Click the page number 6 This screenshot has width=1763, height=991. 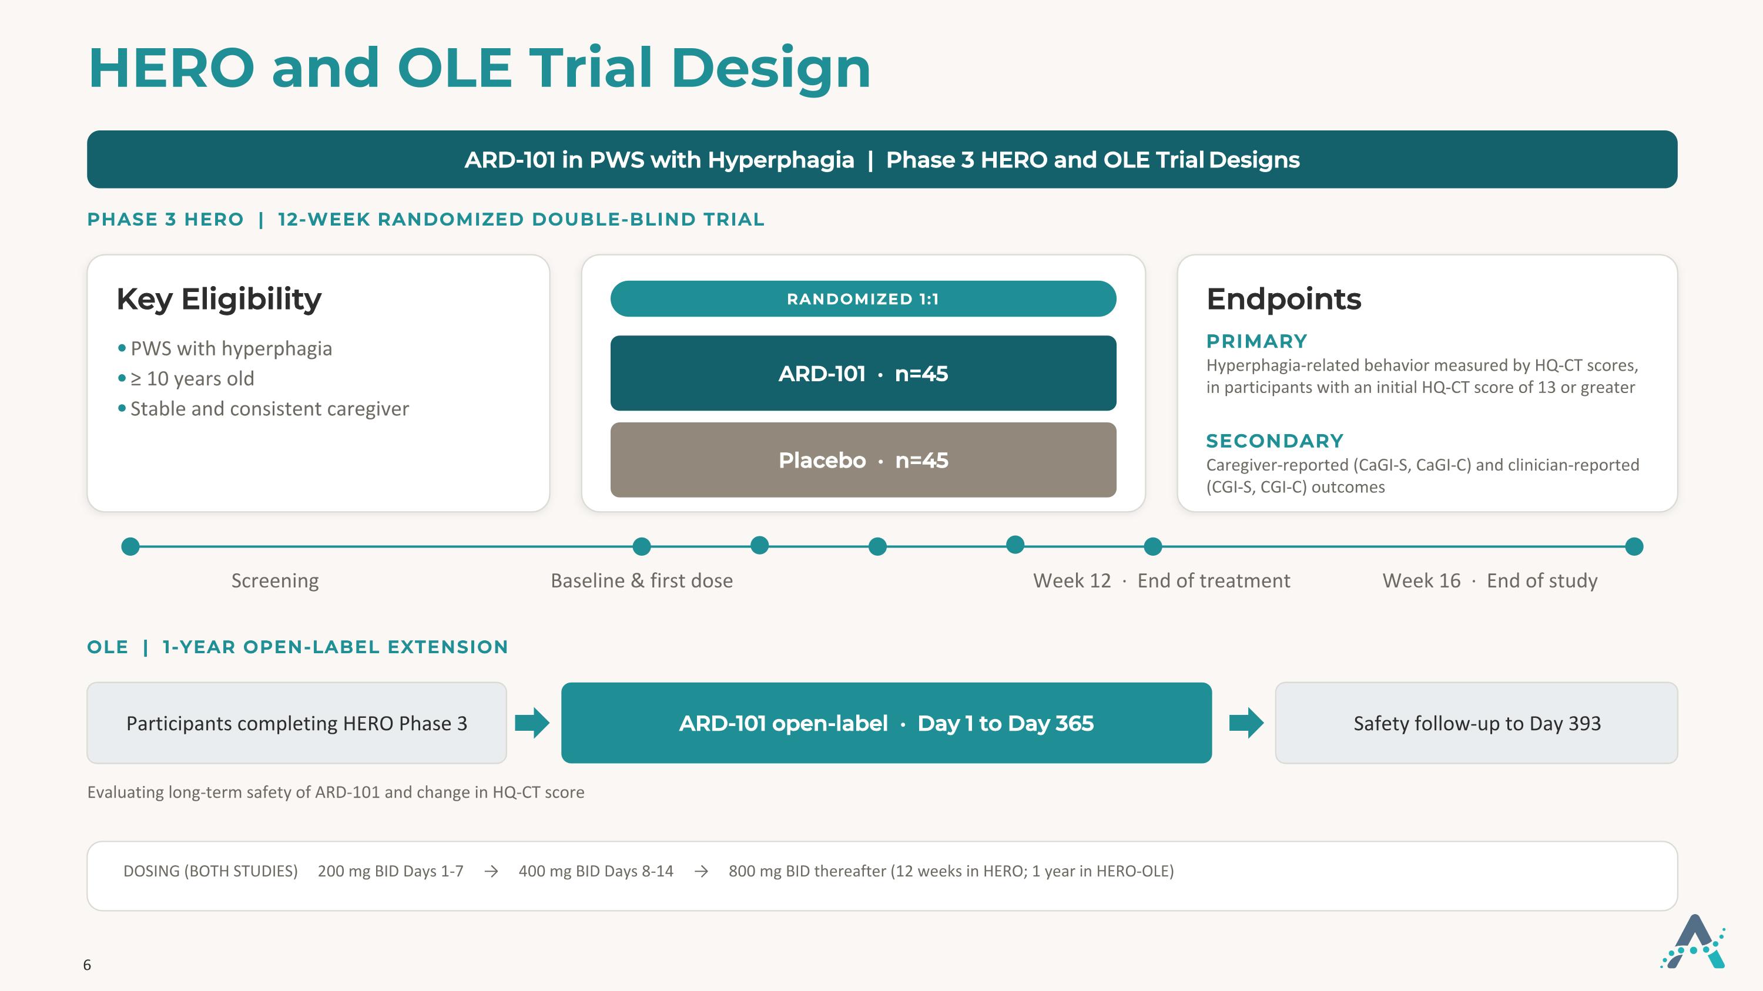click(87, 965)
